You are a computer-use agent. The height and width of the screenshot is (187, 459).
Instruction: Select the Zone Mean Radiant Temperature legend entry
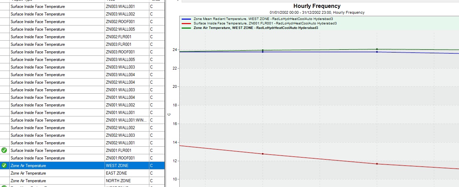(x=263, y=19)
